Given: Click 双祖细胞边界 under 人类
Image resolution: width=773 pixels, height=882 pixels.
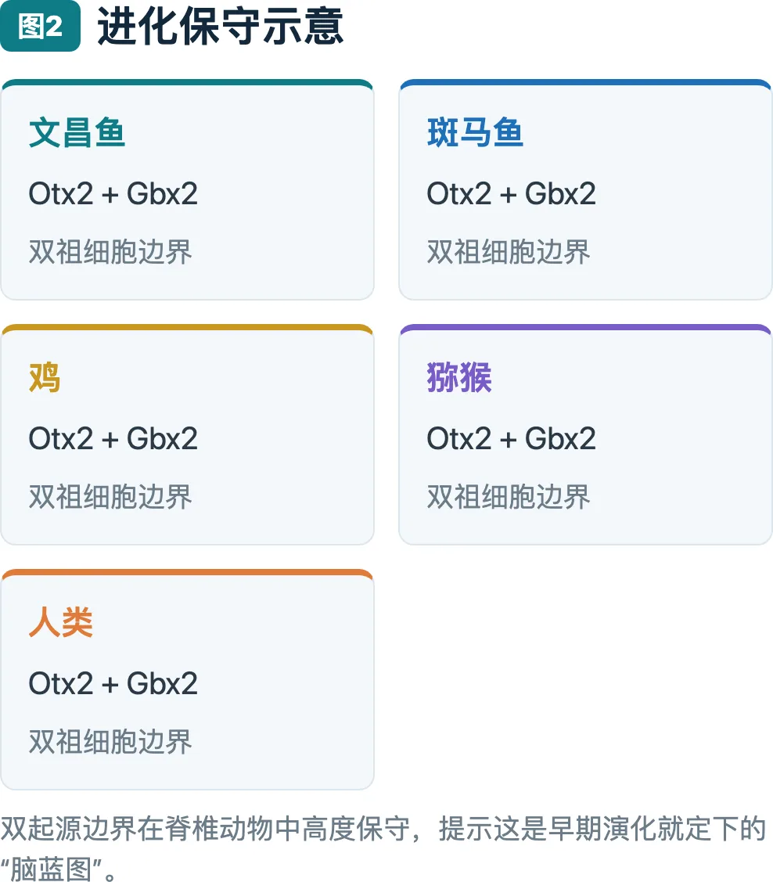Looking at the screenshot, I should pyautogui.click(x=110, y=742).
